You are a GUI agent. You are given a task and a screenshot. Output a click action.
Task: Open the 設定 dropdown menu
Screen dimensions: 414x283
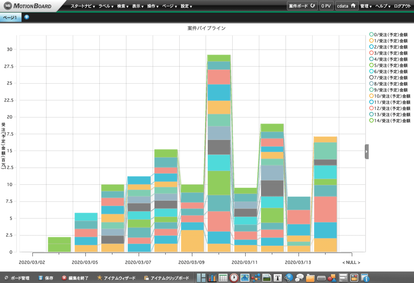[186, 6]
